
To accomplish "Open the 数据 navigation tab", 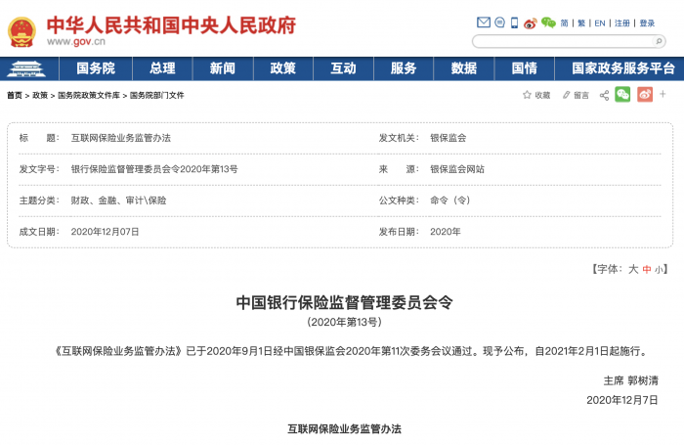I will 464,68.
